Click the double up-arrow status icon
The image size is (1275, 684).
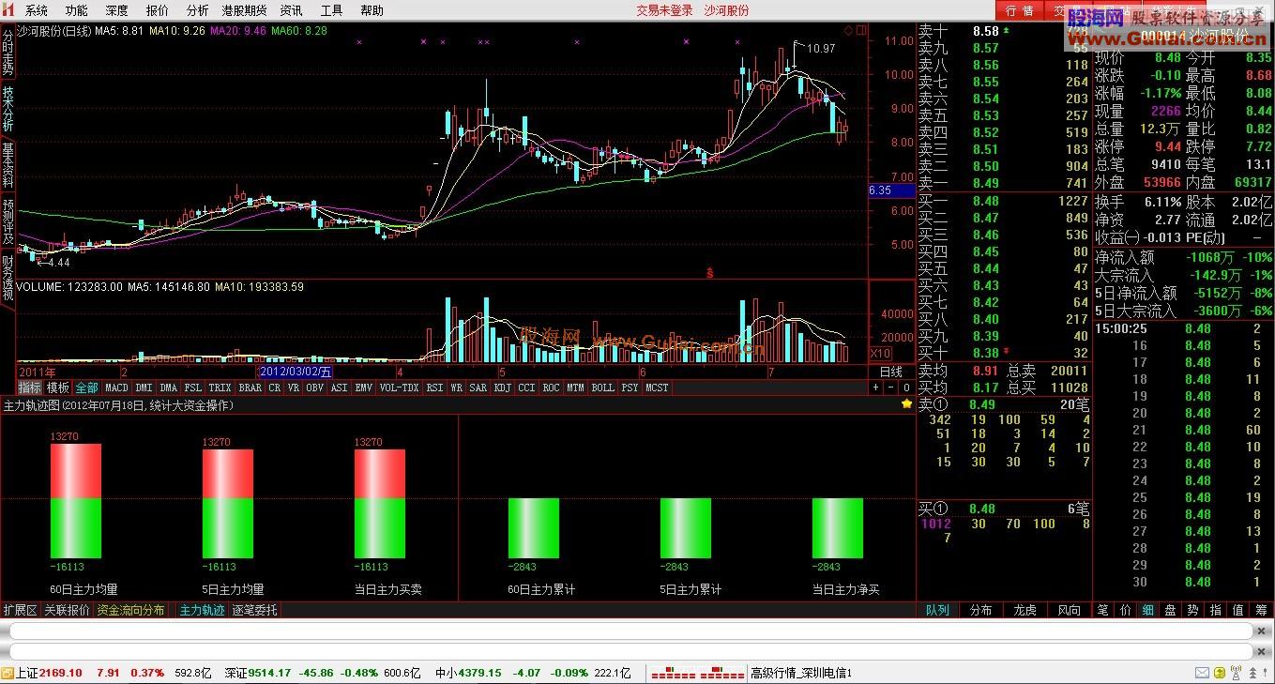[1252, 674]
